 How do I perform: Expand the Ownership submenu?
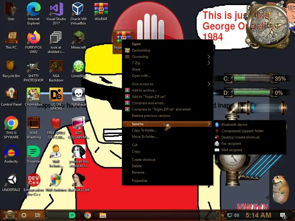[167, 57]
